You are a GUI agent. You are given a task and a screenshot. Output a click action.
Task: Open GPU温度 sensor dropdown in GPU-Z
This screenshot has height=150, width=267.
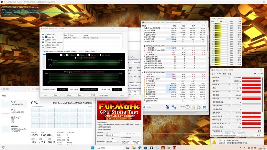(x=230, y=85)
